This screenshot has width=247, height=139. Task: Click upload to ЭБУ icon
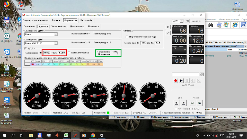tap(176, 103)
